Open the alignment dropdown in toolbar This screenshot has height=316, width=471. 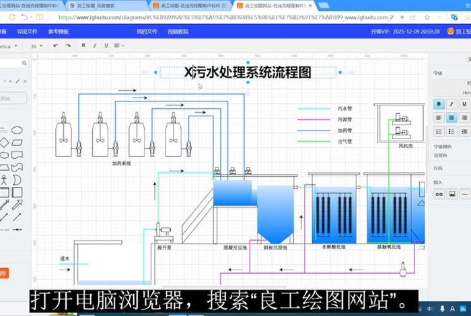[119, 45]
